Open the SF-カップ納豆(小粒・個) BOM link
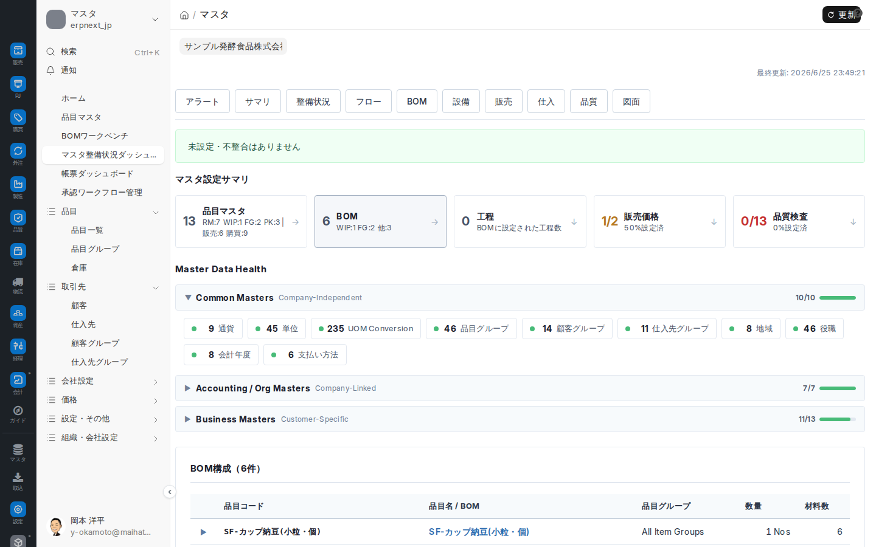Screen dimensions: 876x547 [x=479, y=532]
